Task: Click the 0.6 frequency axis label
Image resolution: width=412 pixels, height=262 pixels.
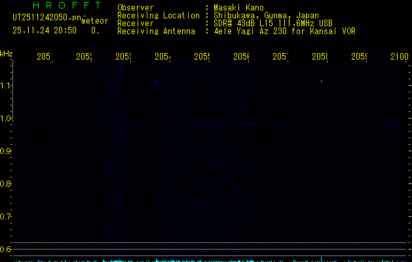Action: tap(5, 249)
